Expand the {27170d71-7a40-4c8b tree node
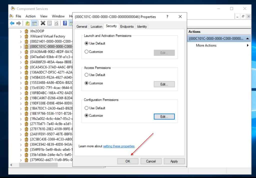Screen dimensions: 256x178 (20, 124)
